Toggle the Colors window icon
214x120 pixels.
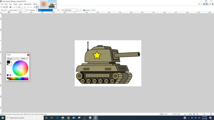pos(207,4)
